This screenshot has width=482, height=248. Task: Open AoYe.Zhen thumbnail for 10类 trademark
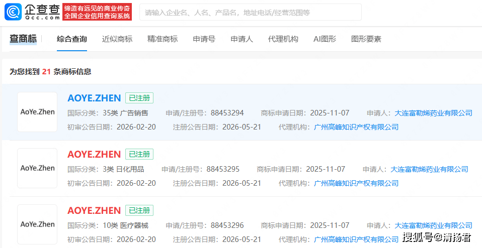[x=37, y=224]
